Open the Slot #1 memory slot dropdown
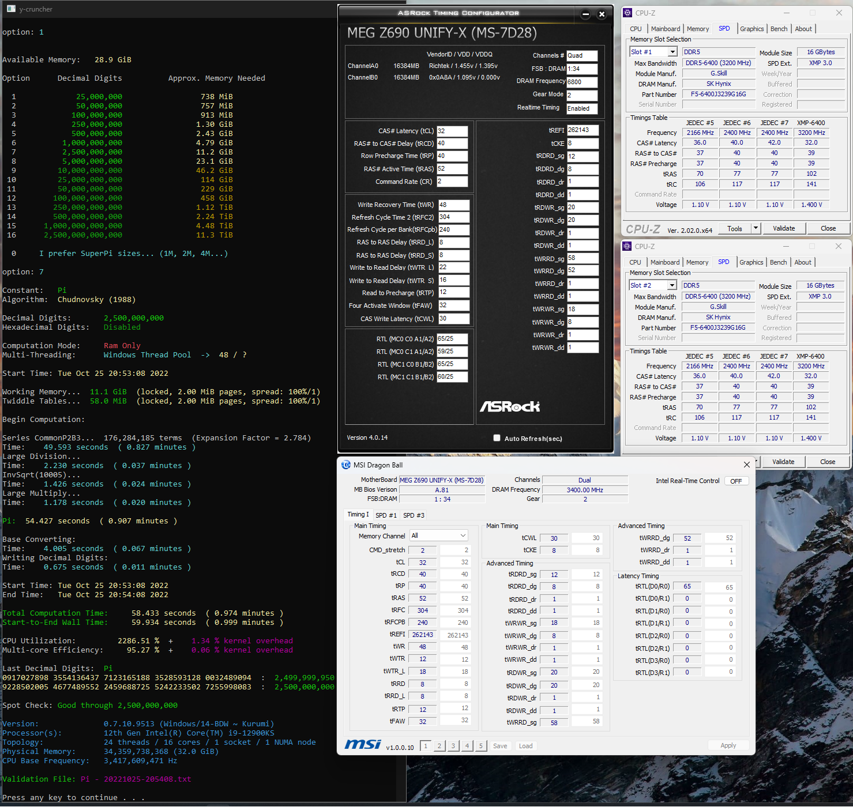Screen dimensions: 853x807 click(x=672, y=52)
